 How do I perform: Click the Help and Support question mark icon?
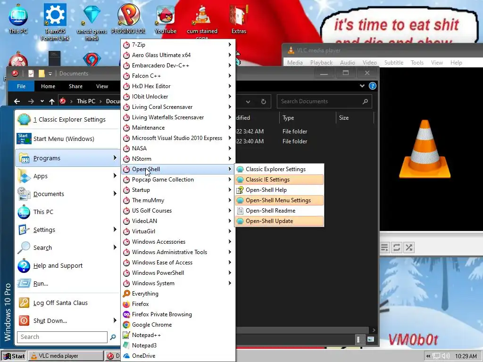click(24, 266)
